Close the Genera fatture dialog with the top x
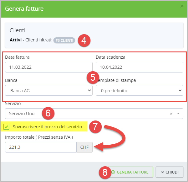This screenshot has height=182, width=188. [x=182, y=6]
